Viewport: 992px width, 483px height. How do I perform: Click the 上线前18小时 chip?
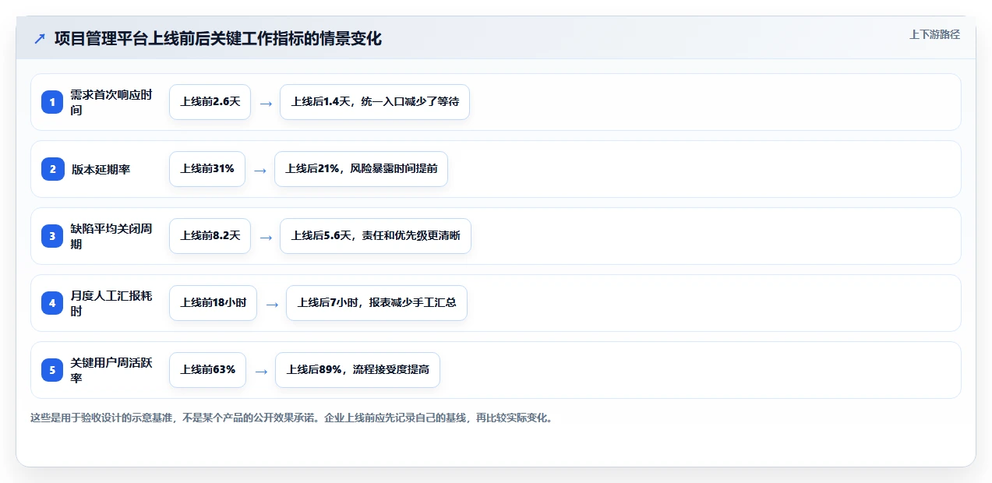213,303
